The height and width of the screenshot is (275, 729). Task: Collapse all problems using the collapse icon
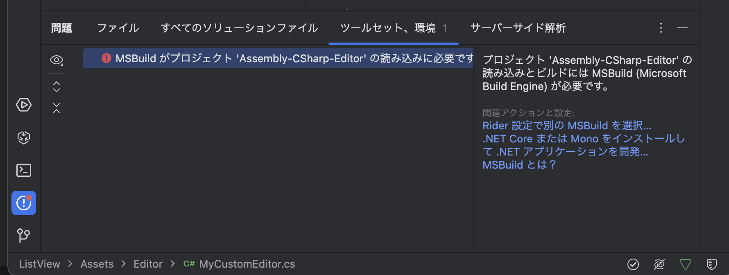[x=56, y=108]
